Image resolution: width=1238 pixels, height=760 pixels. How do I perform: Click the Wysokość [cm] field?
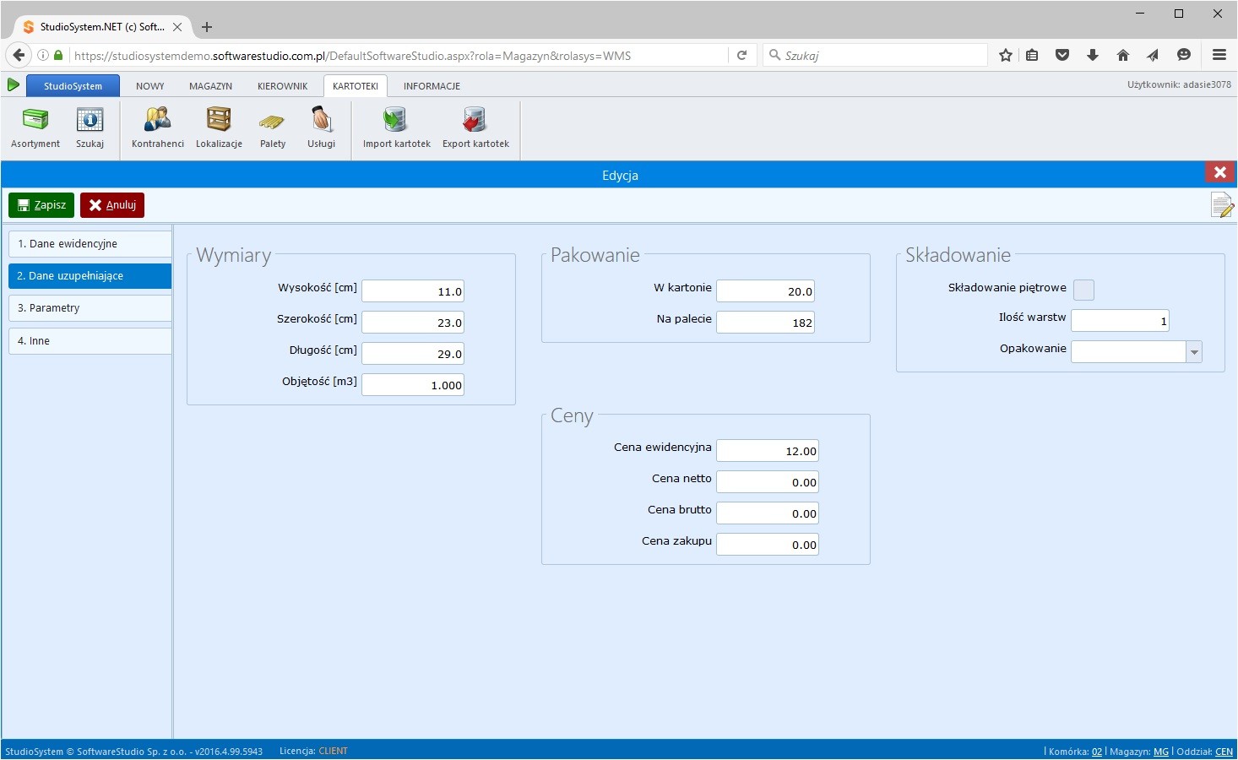point(413,291)
